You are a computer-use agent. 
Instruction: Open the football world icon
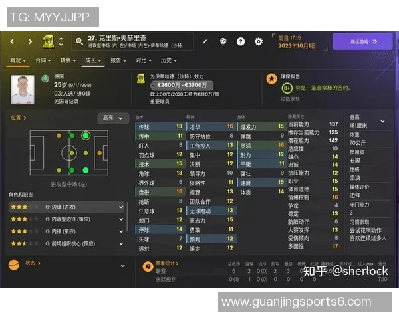(223, 41)
